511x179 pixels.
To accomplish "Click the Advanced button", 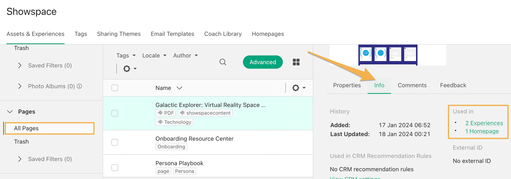I will [x=263, y=62].
